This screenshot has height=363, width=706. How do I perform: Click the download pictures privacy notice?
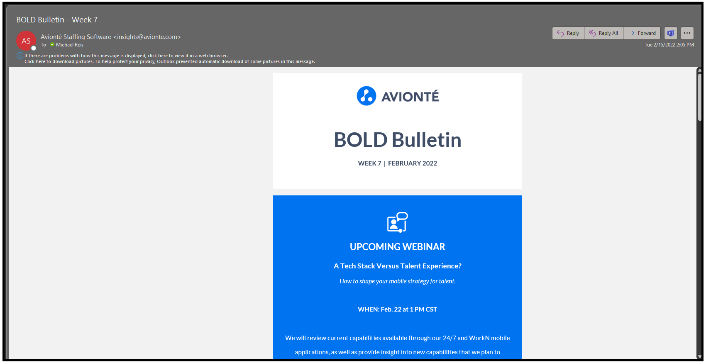point(169,61)
